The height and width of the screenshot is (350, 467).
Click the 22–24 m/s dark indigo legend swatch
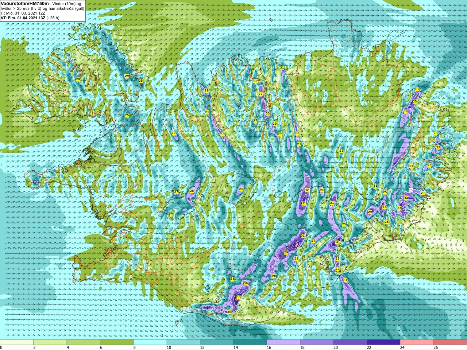(384, 342)
